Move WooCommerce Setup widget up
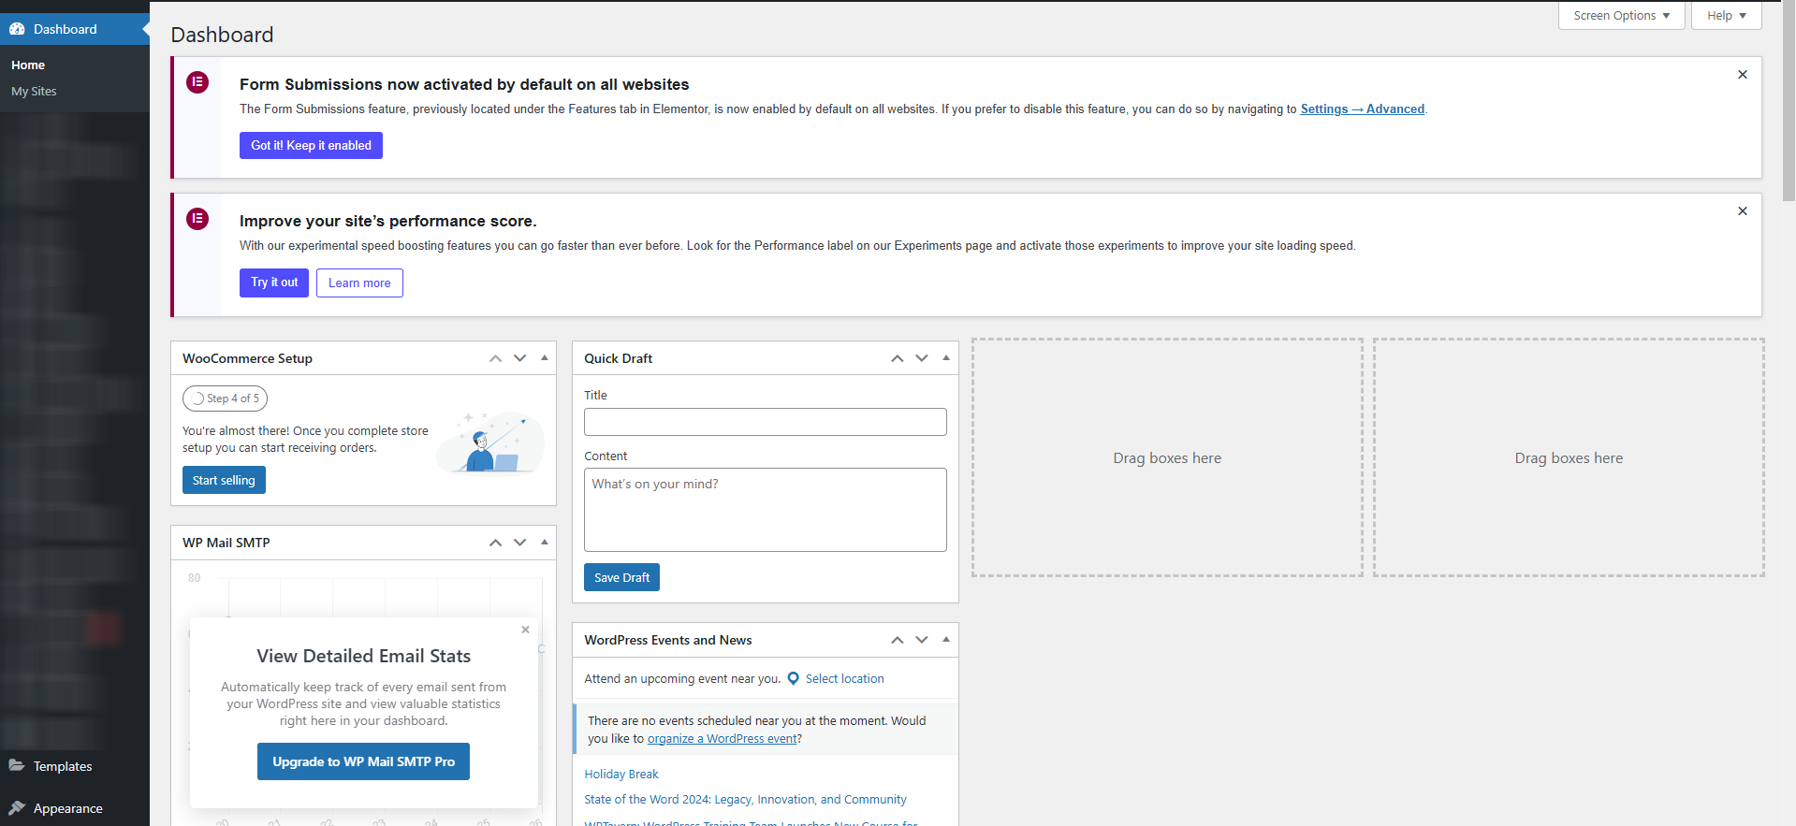The image size is (1796, 826). pos(496,358)
